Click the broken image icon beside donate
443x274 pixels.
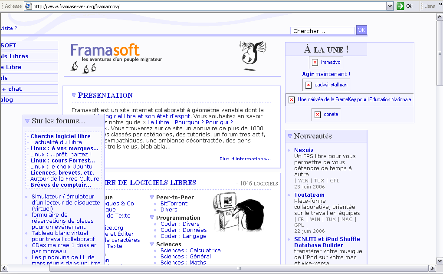[318, 115]
